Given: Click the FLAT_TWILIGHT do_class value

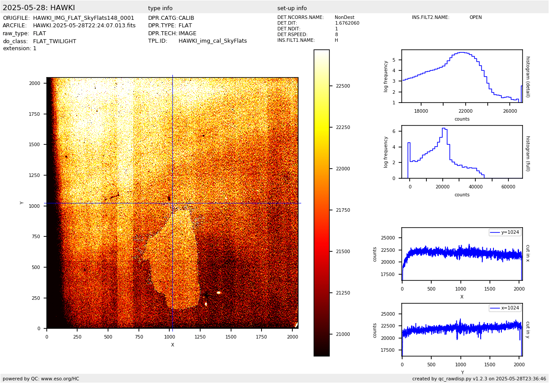Looking at the screenshot, I should [55, 41].
